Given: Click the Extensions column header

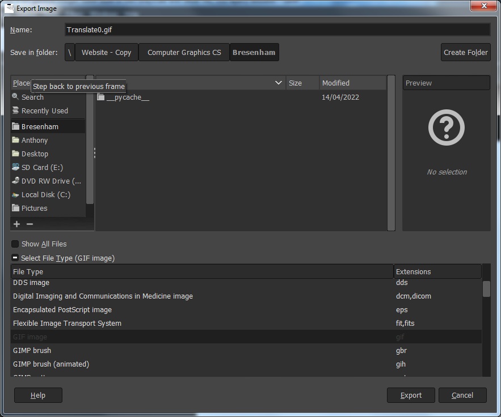Looking at the screenshot, I should point(437,271).
